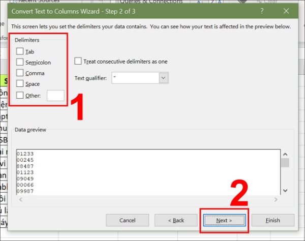The width and height of the screenshot is (305, 241).
Task: Open wizard help question mark icon
Action: 262,11
